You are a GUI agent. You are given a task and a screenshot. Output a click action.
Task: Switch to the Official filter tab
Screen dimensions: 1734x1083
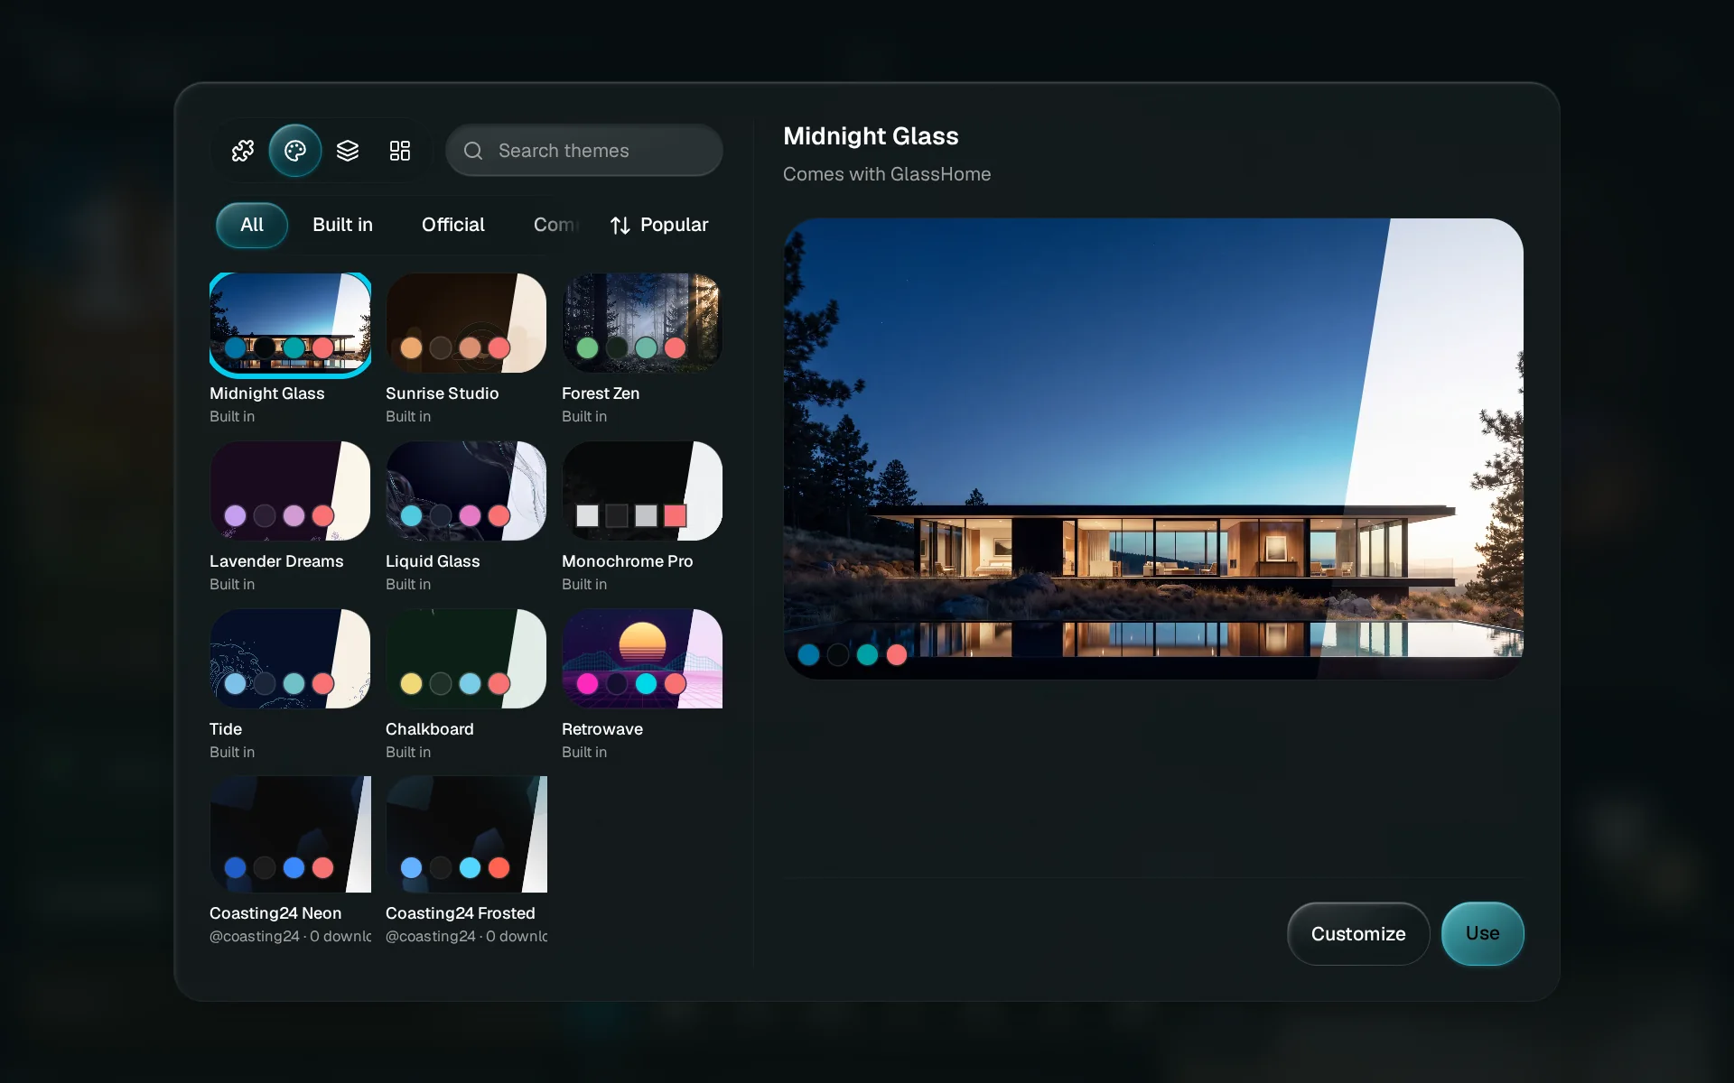tap(453, 225)
